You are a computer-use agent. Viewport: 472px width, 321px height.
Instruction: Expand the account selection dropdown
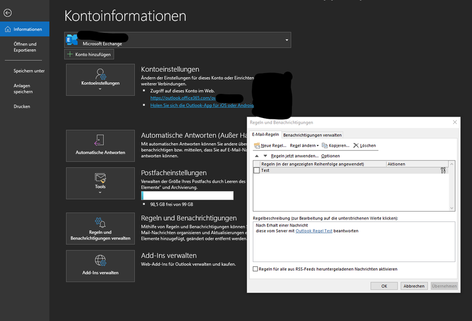pyautogui.click(x=287, y=40)
